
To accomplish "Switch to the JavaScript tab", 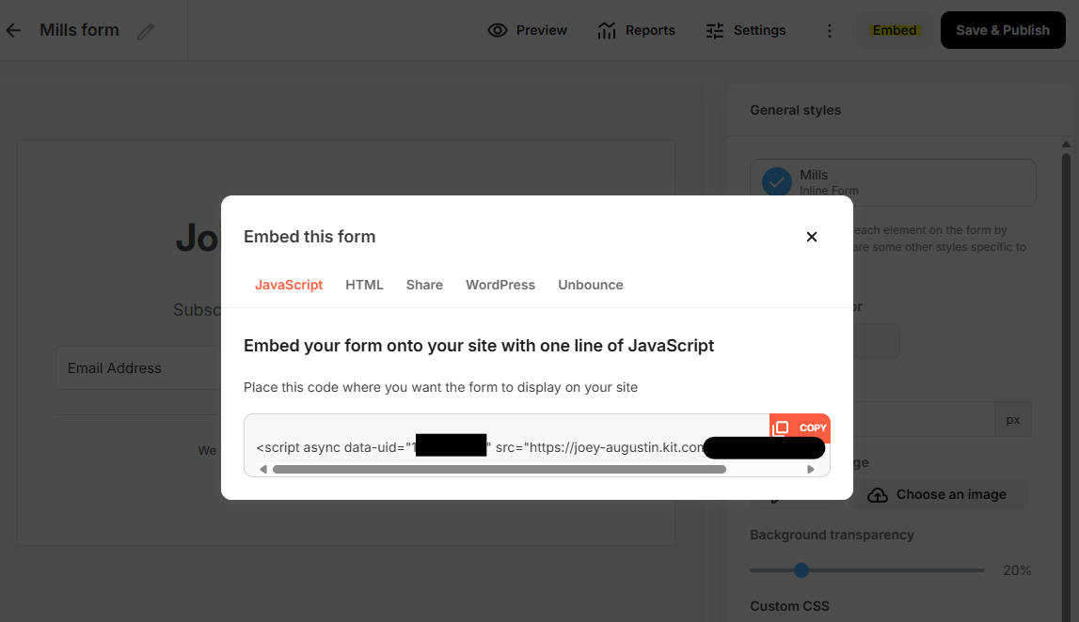I will point(289,285).
